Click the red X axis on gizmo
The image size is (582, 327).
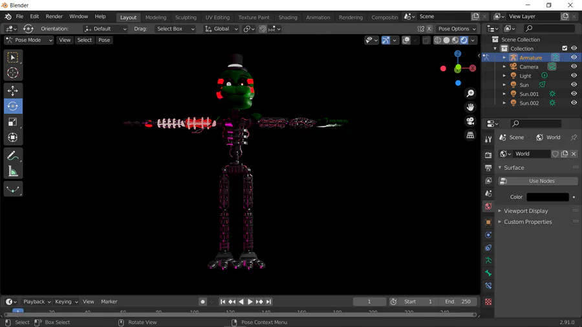pyautogui.click(x=473, y=69)
